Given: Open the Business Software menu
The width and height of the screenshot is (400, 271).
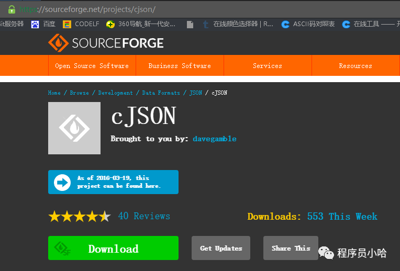Looking at the screenshot, I should tap(180, 66).
